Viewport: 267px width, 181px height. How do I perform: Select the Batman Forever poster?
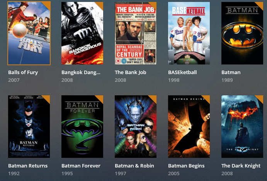click(82, 127)
